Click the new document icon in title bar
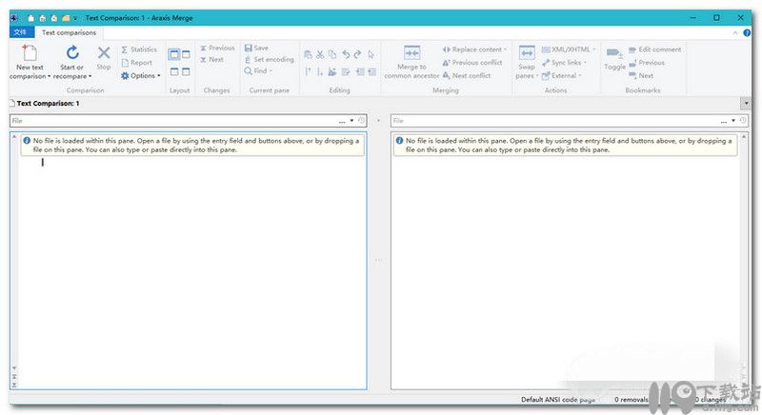The height and width of the screenshot is (415, 762). click(x=31, y=18)
